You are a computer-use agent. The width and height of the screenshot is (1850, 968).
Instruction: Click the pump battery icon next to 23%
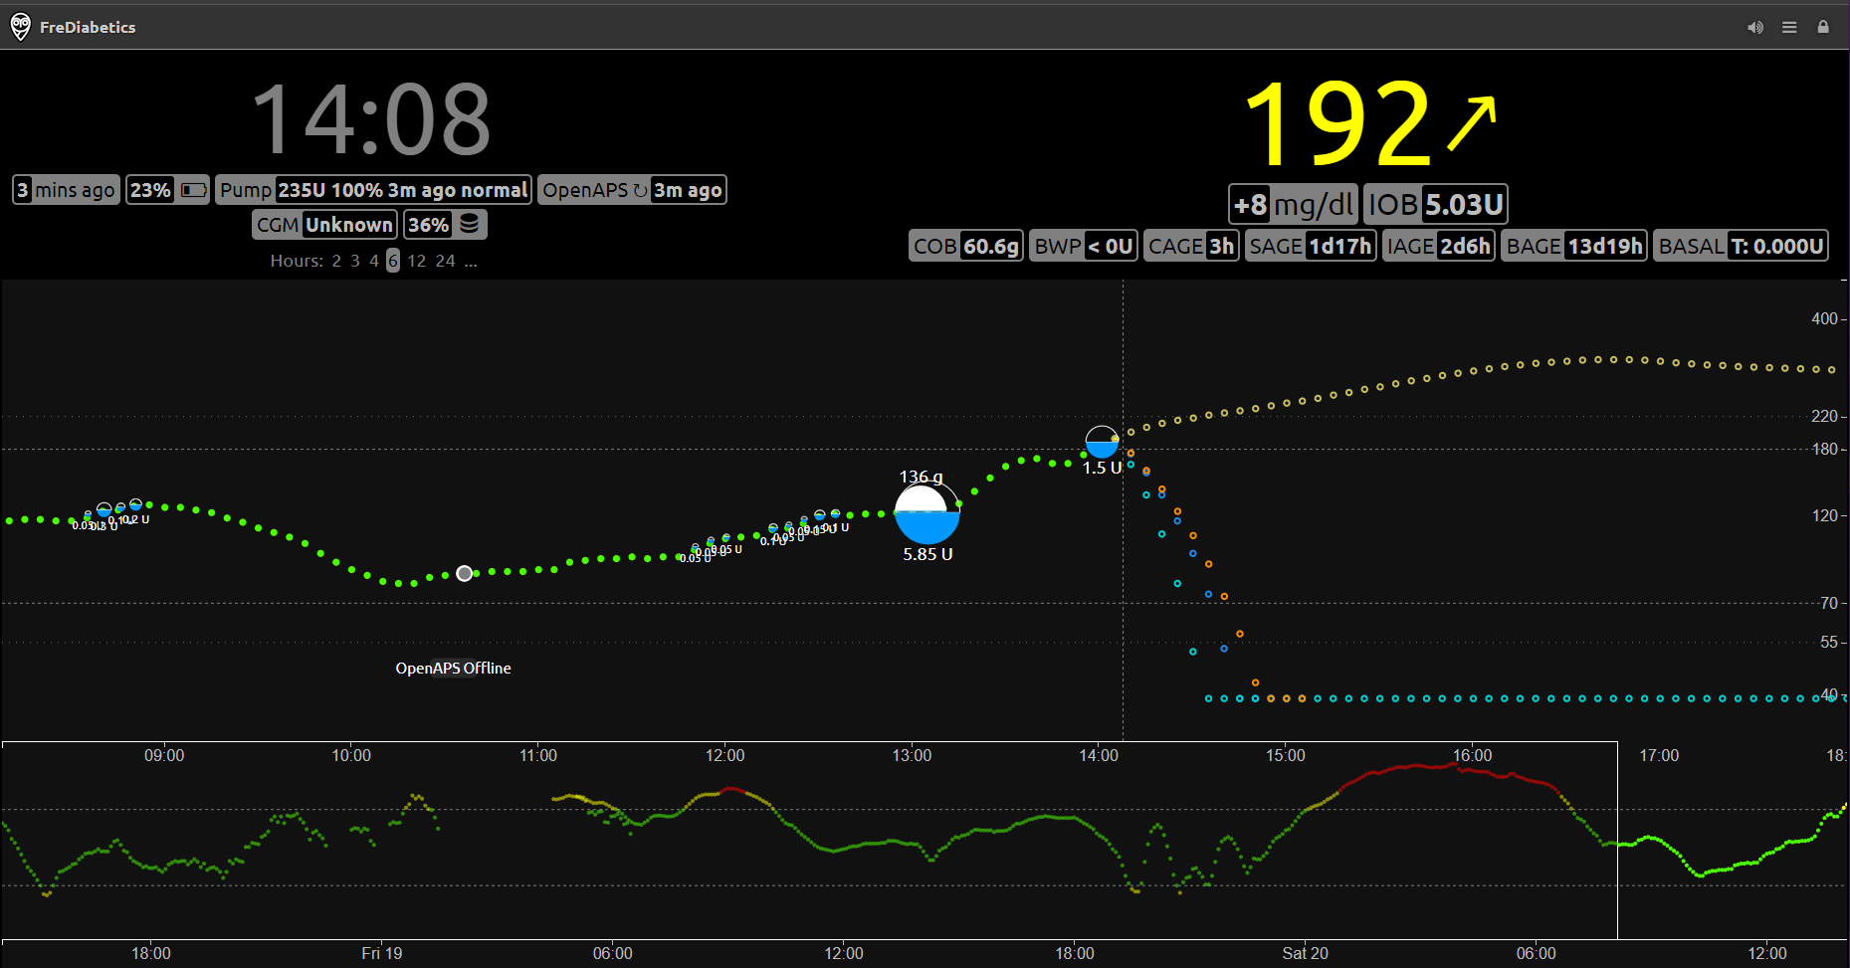193,189
